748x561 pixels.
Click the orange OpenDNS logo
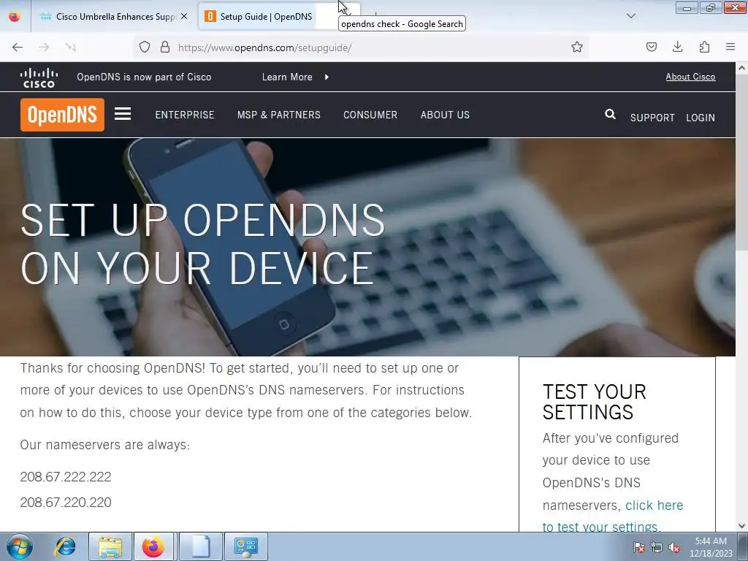[63, 115]
